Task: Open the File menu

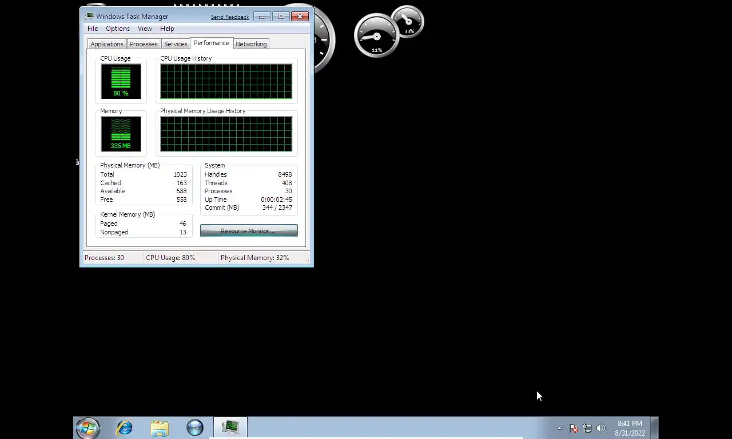Action: tap(92, 29)
